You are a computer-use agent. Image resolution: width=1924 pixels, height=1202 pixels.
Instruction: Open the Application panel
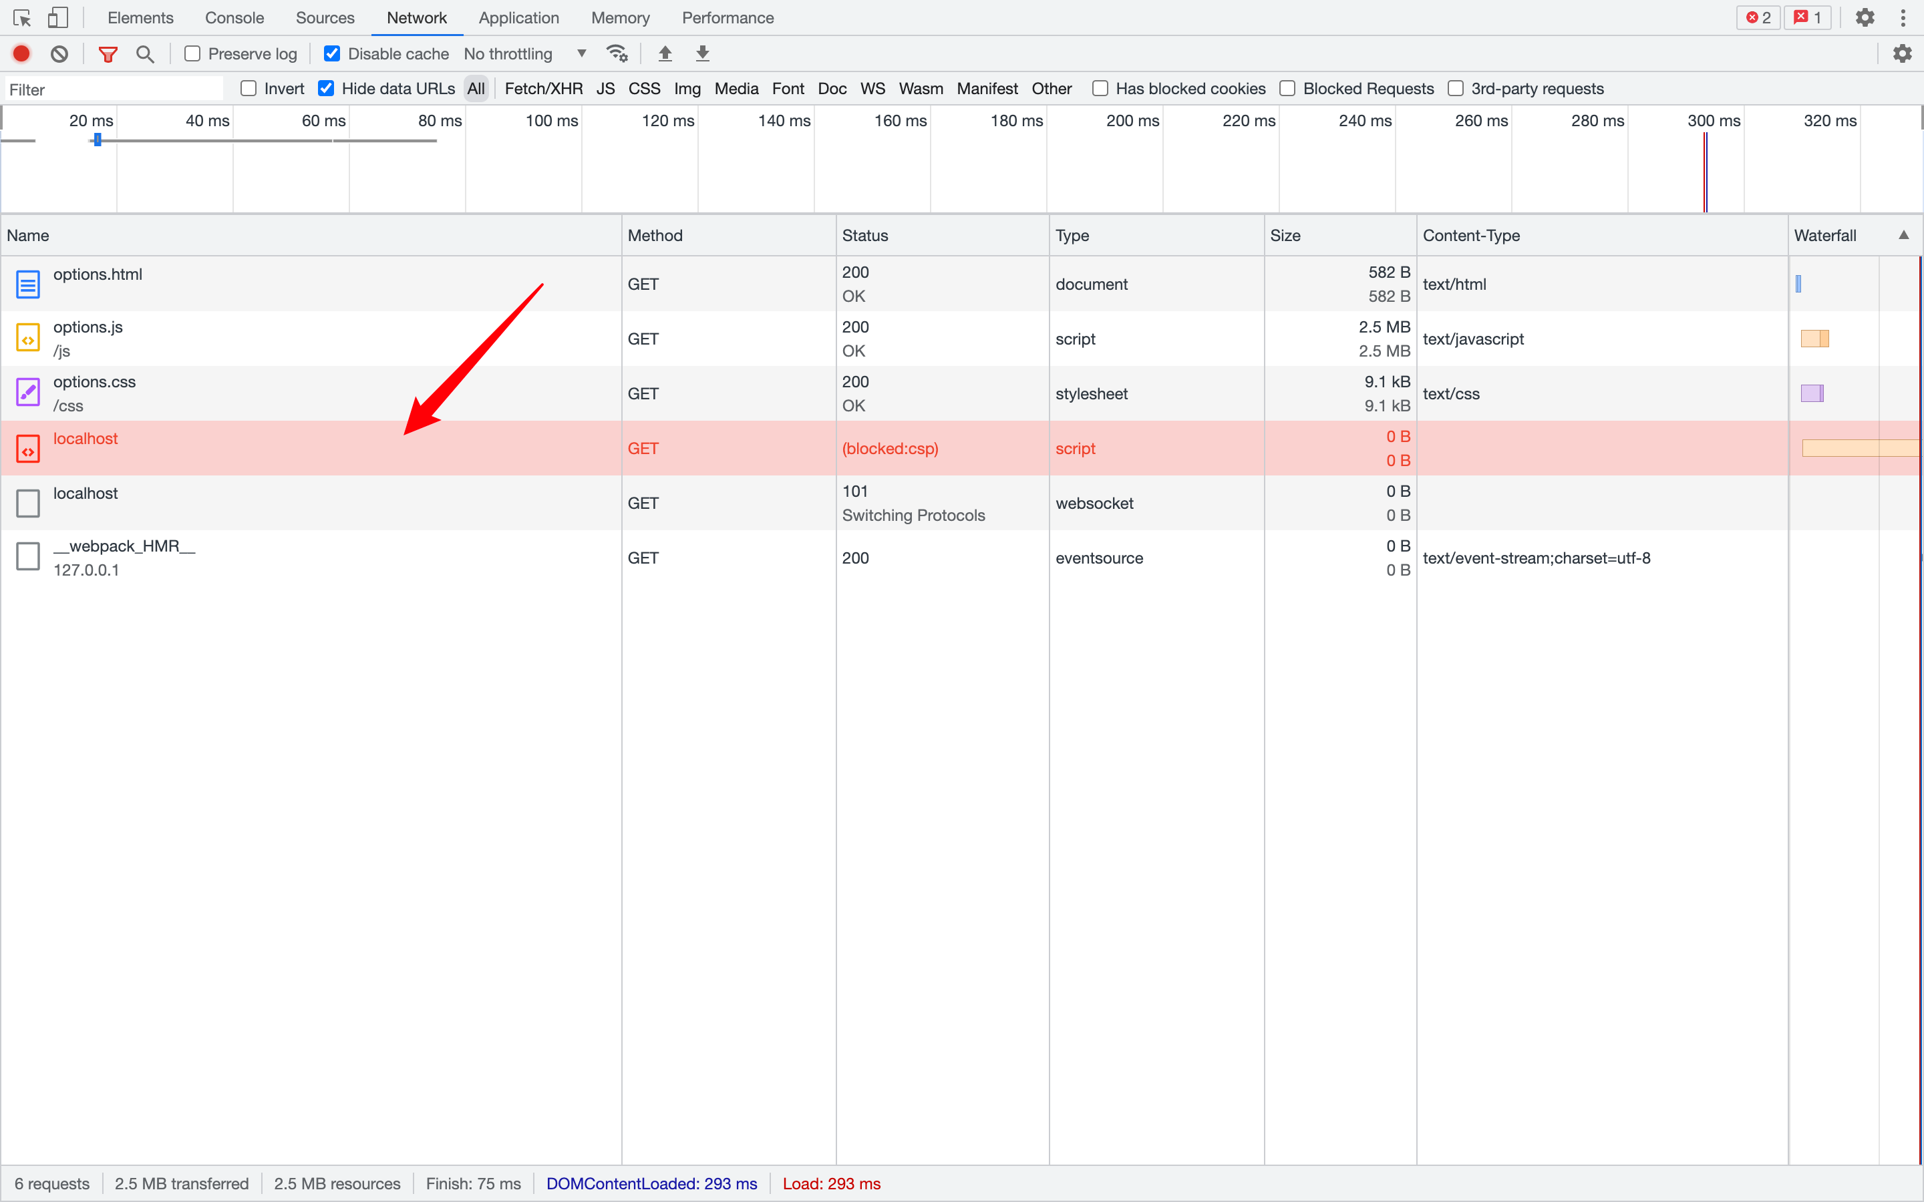(x=518, y=17)
